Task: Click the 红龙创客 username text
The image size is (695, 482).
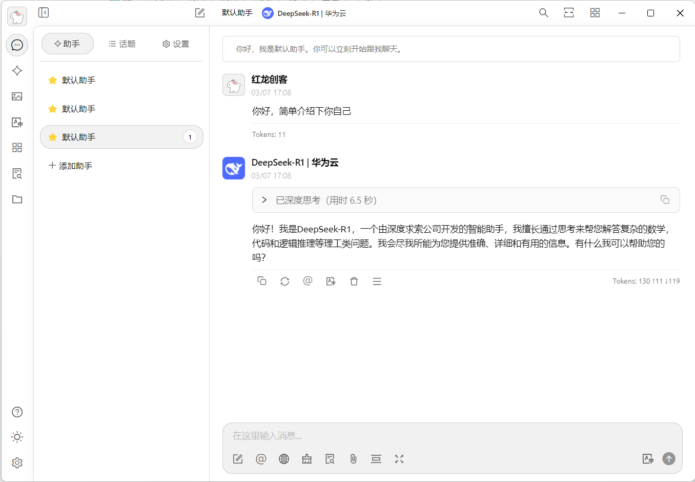Action: tap(270, 79)
